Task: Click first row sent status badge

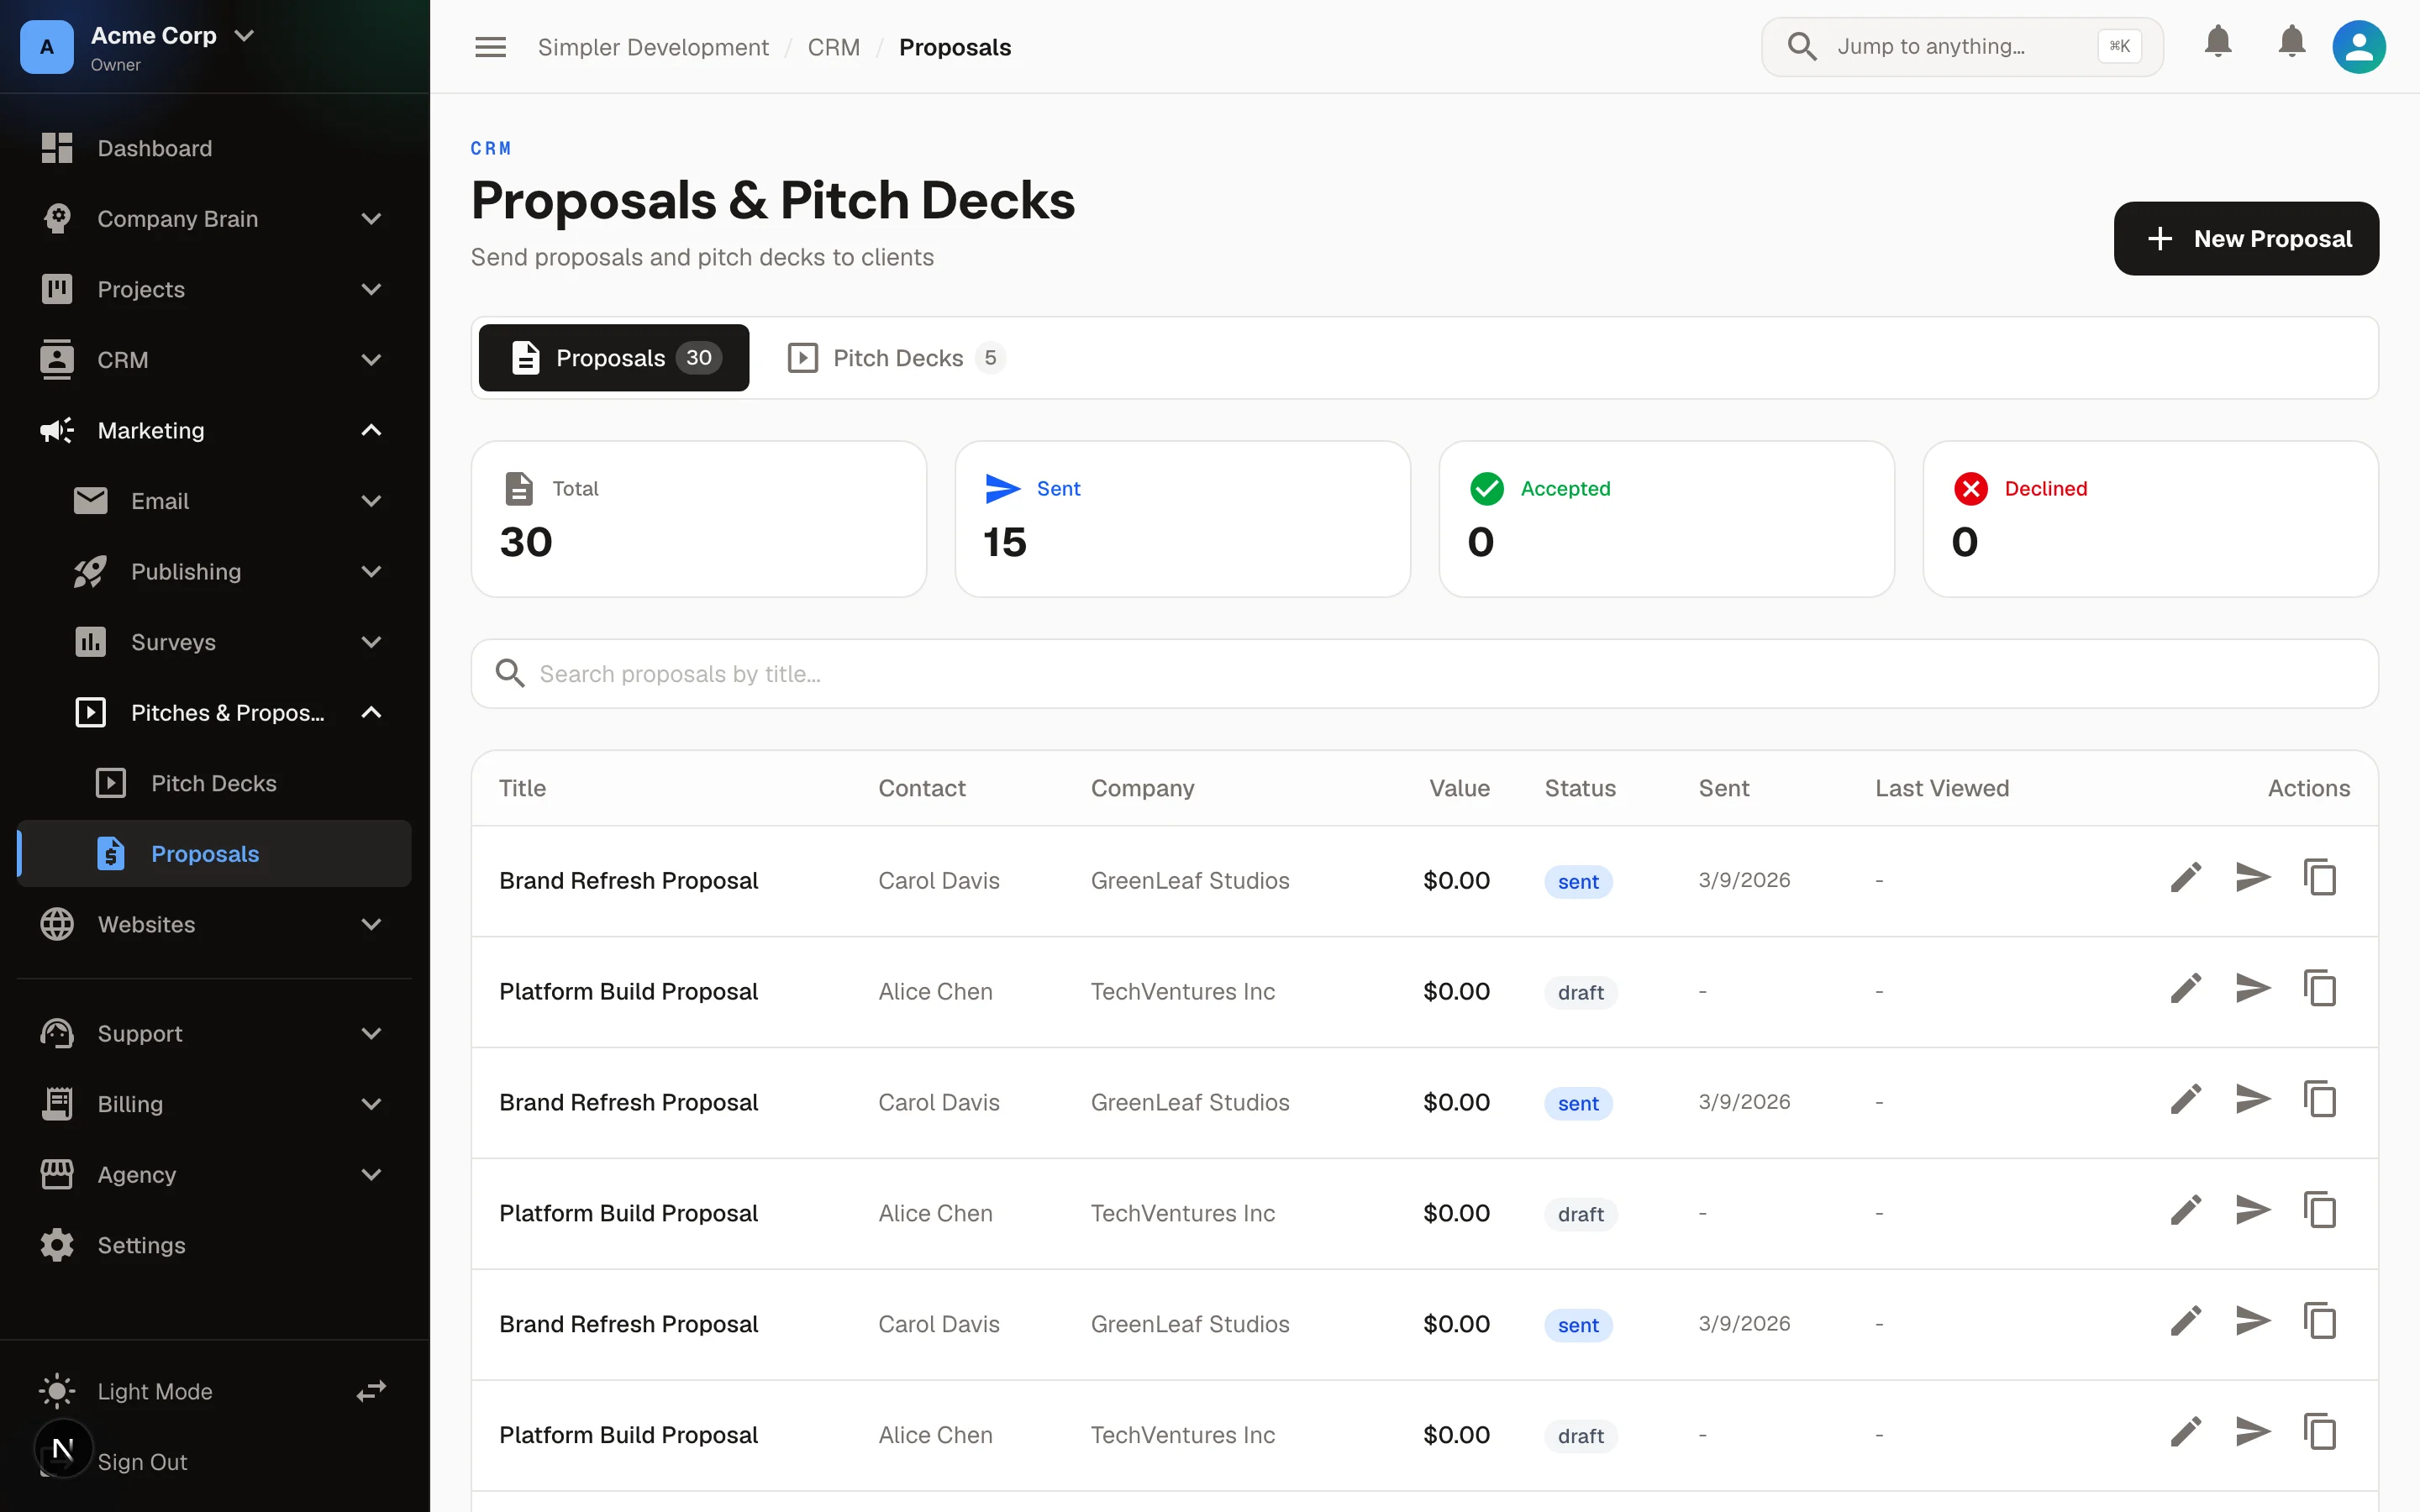Action: (x=1577, y=881)
